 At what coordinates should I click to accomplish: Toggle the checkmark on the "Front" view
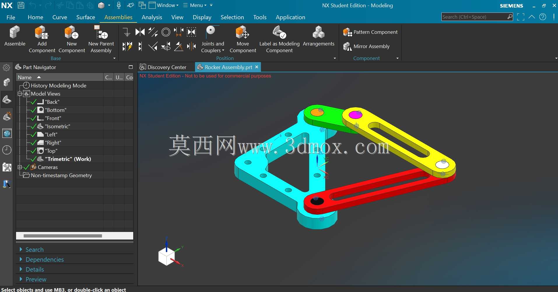click(x=33, y=118)
